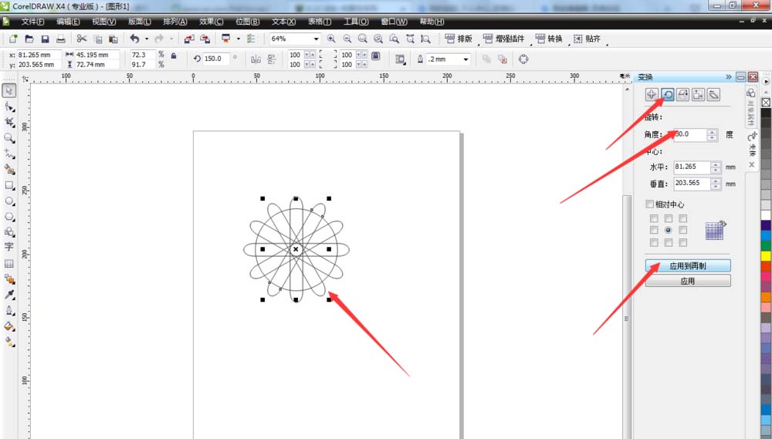The image size is (772, 439).
Task: Save the document using the floppy disk icon
Action: pyautogui.click(x=45, y=39)
